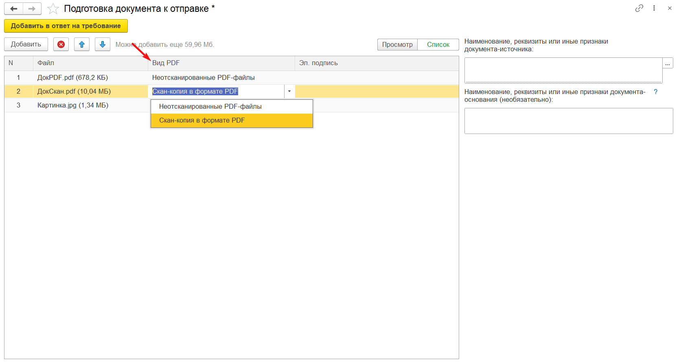The image size is (681, 364).
Task: Open the three-dot more actions menu
Action: [654, 8]
